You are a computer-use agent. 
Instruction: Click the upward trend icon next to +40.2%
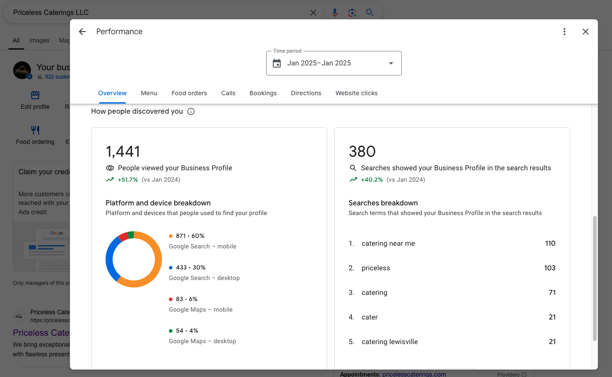(353, 180)
